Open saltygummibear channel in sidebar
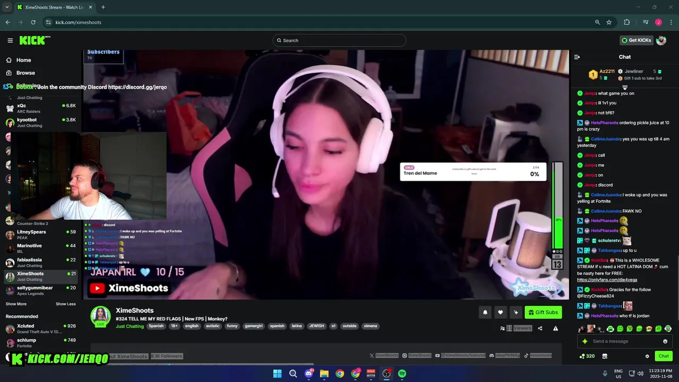 [x=41, y=290]
